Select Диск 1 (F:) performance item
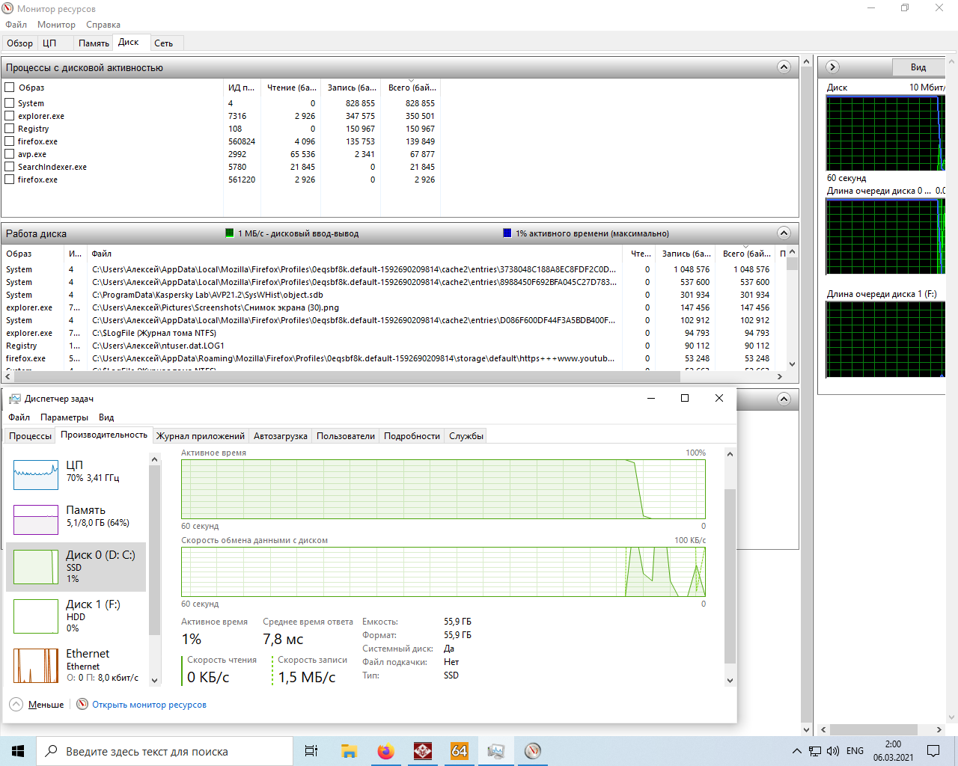This screenshot has height=766, width=958. (x=76, y=616)
